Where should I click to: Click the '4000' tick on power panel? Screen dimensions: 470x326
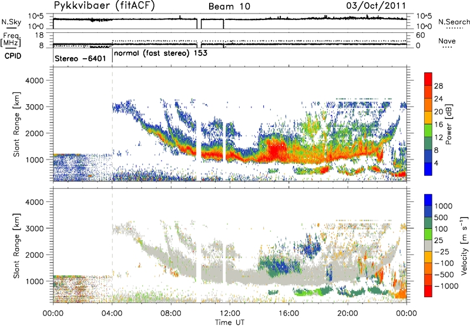pos(34,81)
